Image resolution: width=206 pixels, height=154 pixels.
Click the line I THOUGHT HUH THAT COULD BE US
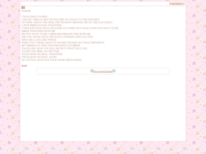(x=70, y=28)
